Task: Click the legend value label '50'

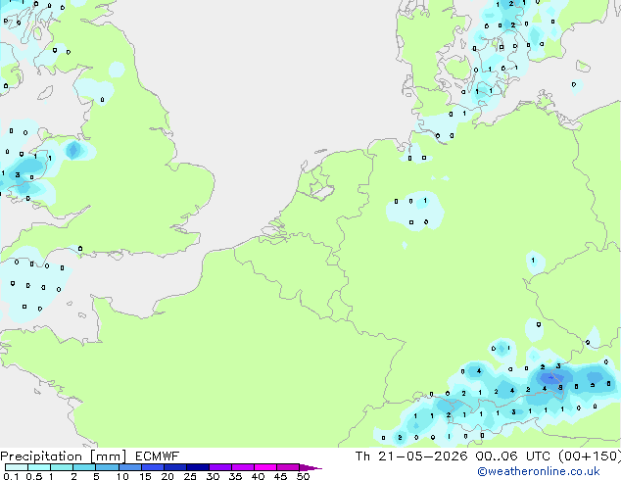Action: pos(303,476)
